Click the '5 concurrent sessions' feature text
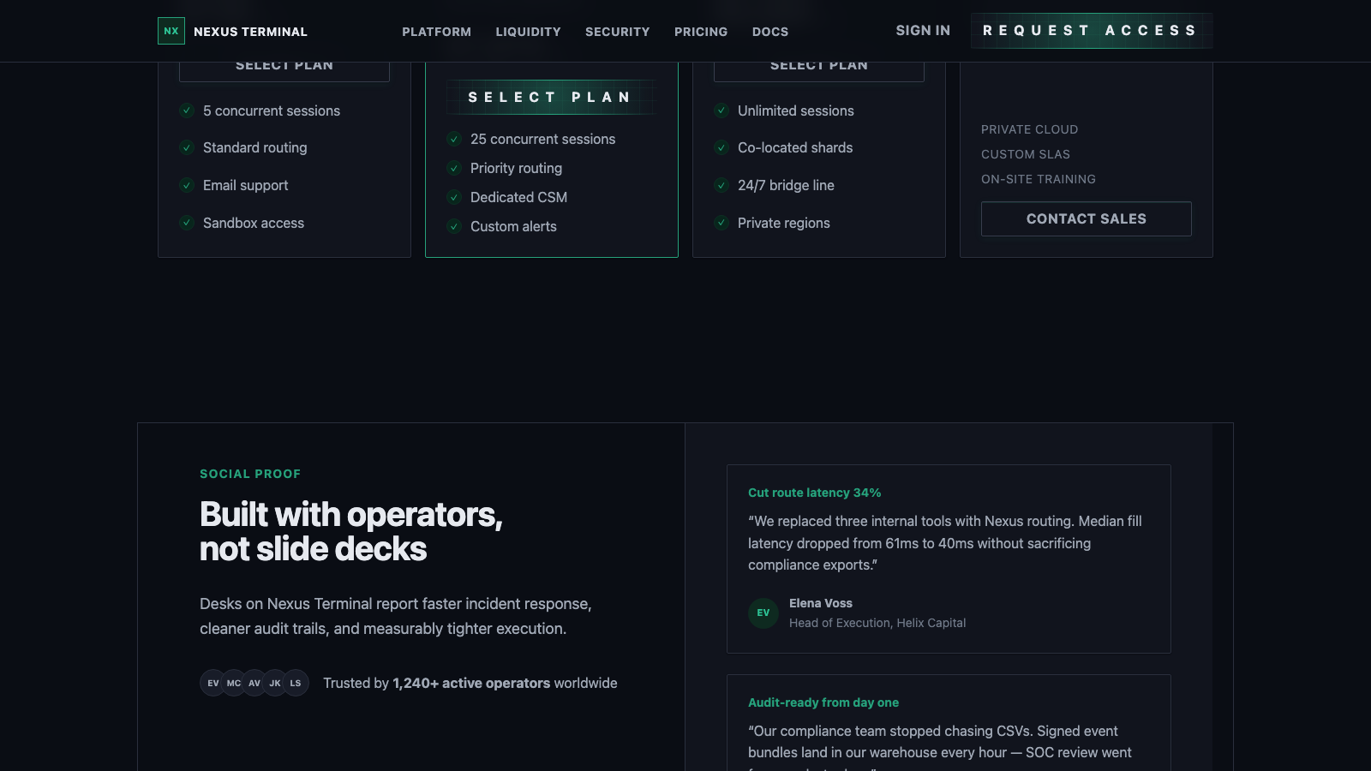The image size is (1371, 771). [x=272, y=111]
